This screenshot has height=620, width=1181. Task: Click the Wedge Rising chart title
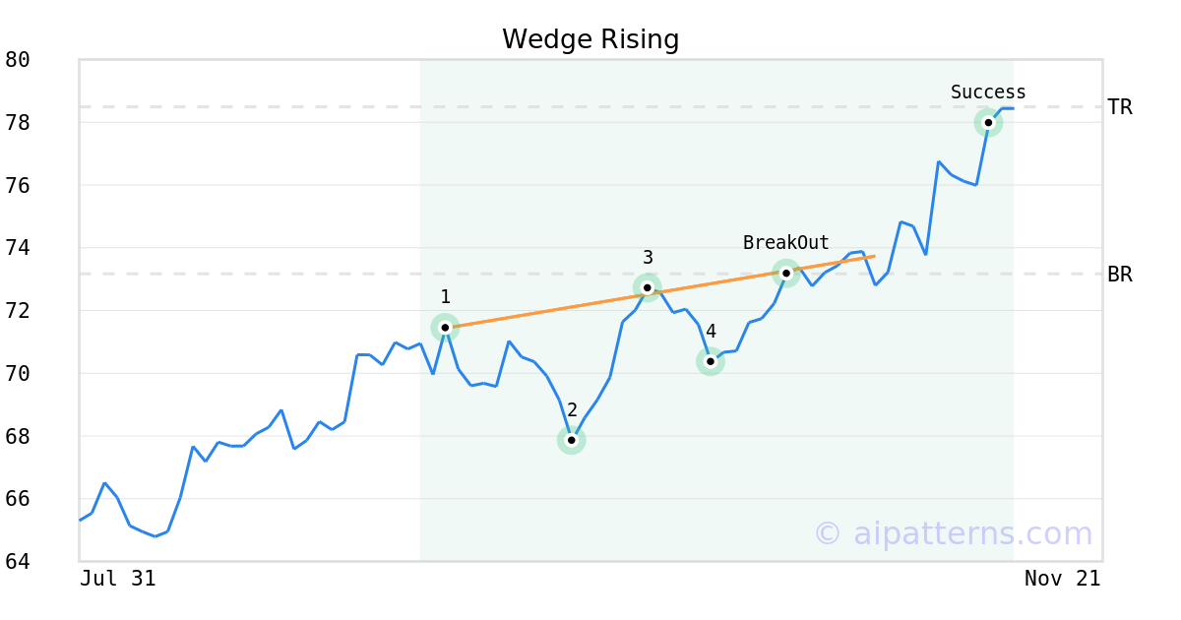[x=590, y=39]
